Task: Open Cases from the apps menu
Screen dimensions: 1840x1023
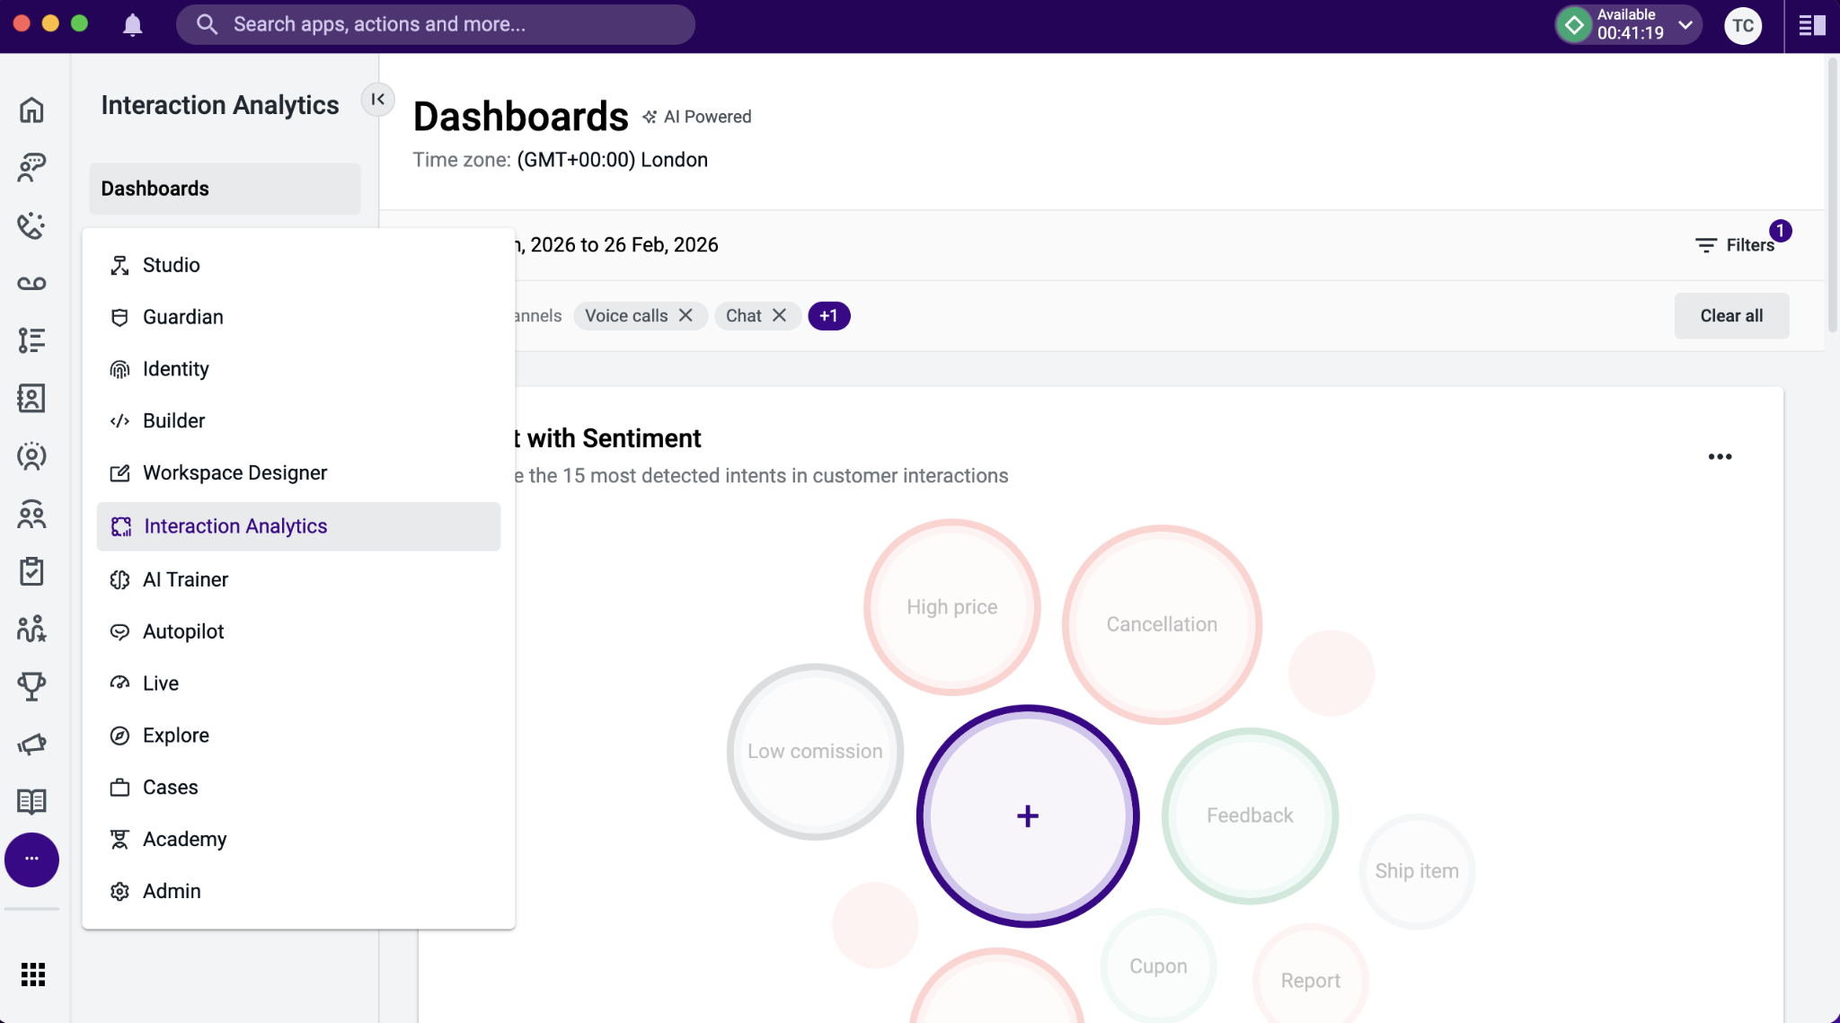Action: (298, 788)
